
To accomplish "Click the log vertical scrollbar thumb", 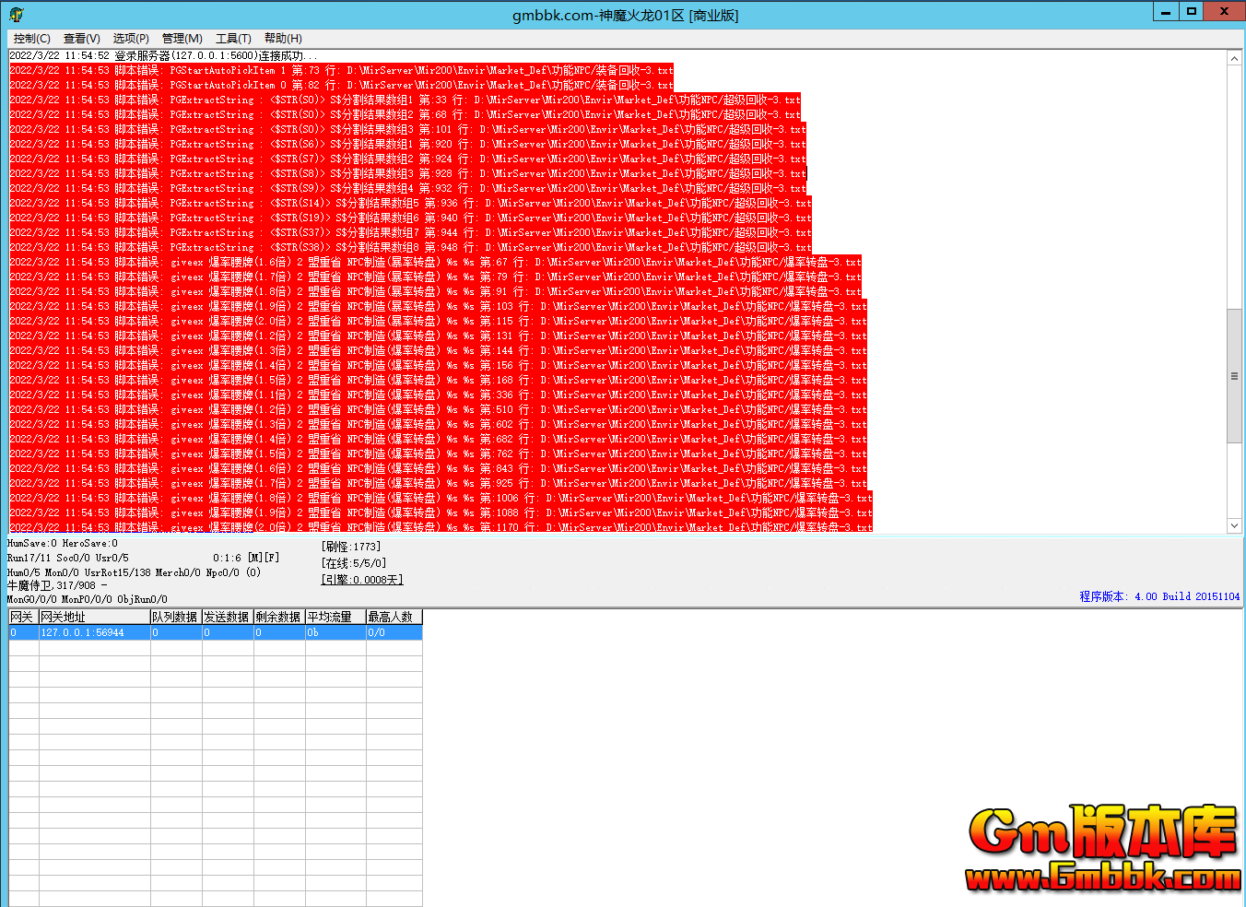I will click(x=1234, y=376).
